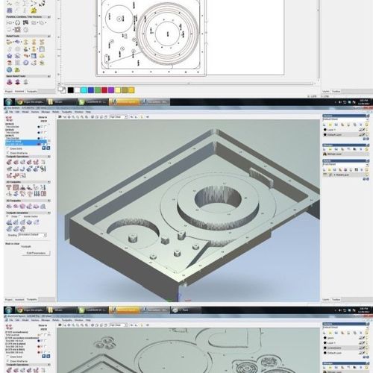Toggle Draw Solid checkbox in bottom window
The width and height of the screenshot is (373, 373).
coord(7,357)
